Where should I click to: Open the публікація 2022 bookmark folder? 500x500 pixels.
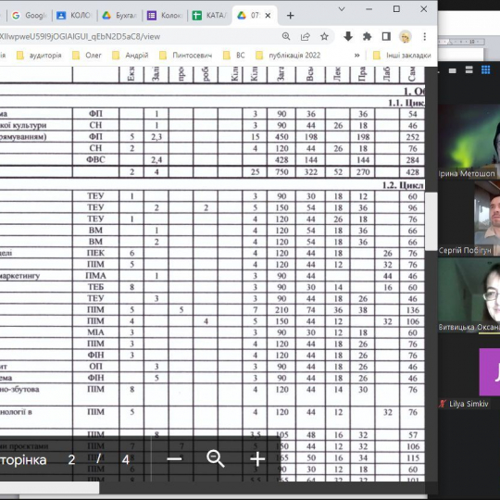(288, 56)
